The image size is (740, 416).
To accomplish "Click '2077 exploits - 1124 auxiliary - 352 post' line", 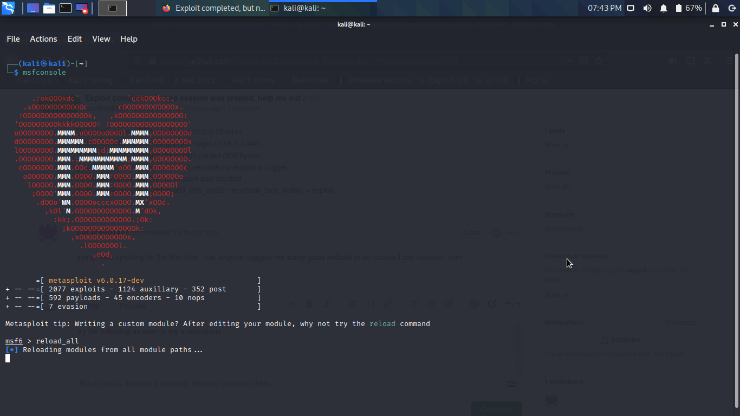I will pyautogui.click(x=138, y=289).
